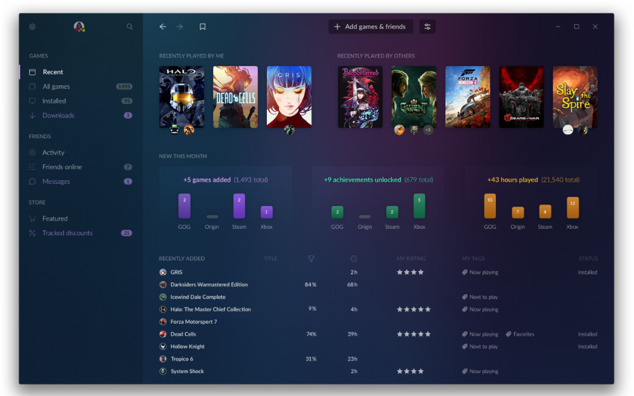Sort by the STATUS column header
The width and height of the screenshot is (634, 396).
click(x=588, y=259)
